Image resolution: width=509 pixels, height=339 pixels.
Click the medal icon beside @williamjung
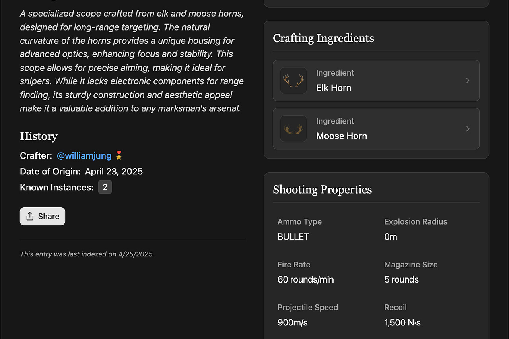tap(119, 155)
